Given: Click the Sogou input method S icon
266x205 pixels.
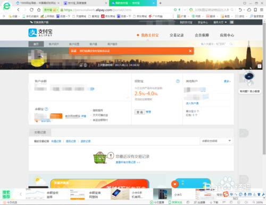Looking at the screenshot, I should [226, 194].
